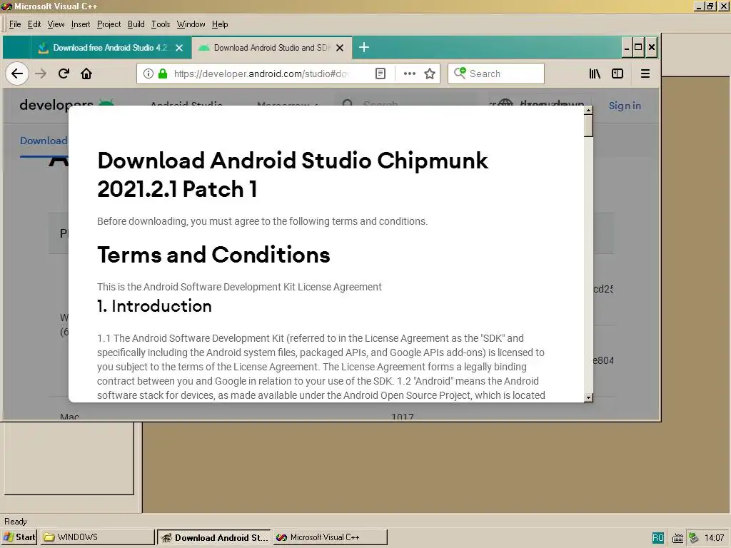The image size is (731, 548).
Task: Close the Download free Android Studio 4.2 tab
Action: click(x=179, y=48)
